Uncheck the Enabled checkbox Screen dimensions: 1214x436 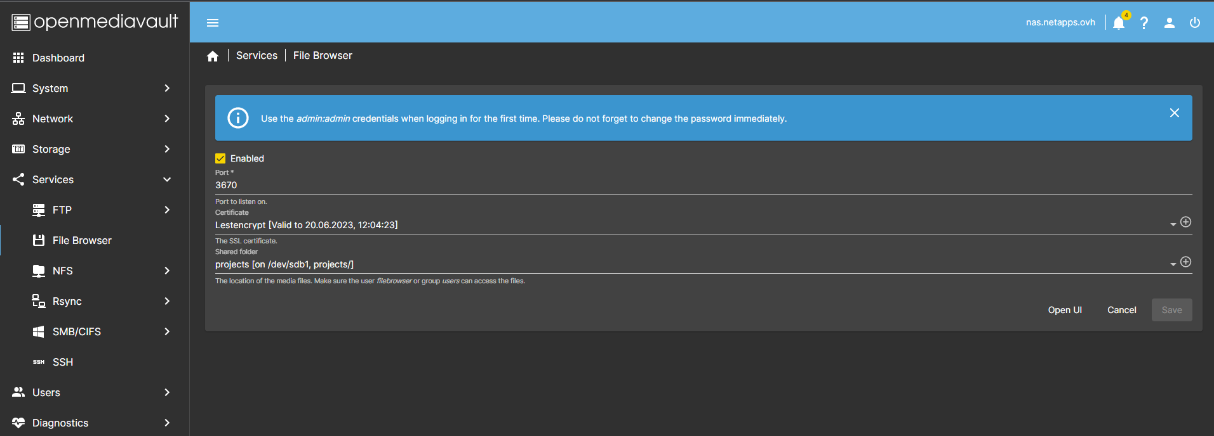pyautogui.click(x=220, y=158)
